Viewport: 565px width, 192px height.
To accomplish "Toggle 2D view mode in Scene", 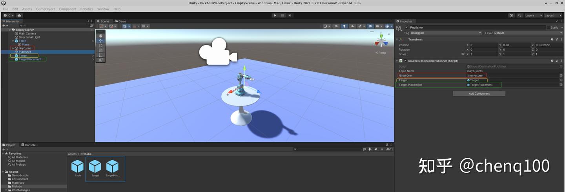I will (x=336, y=26).
